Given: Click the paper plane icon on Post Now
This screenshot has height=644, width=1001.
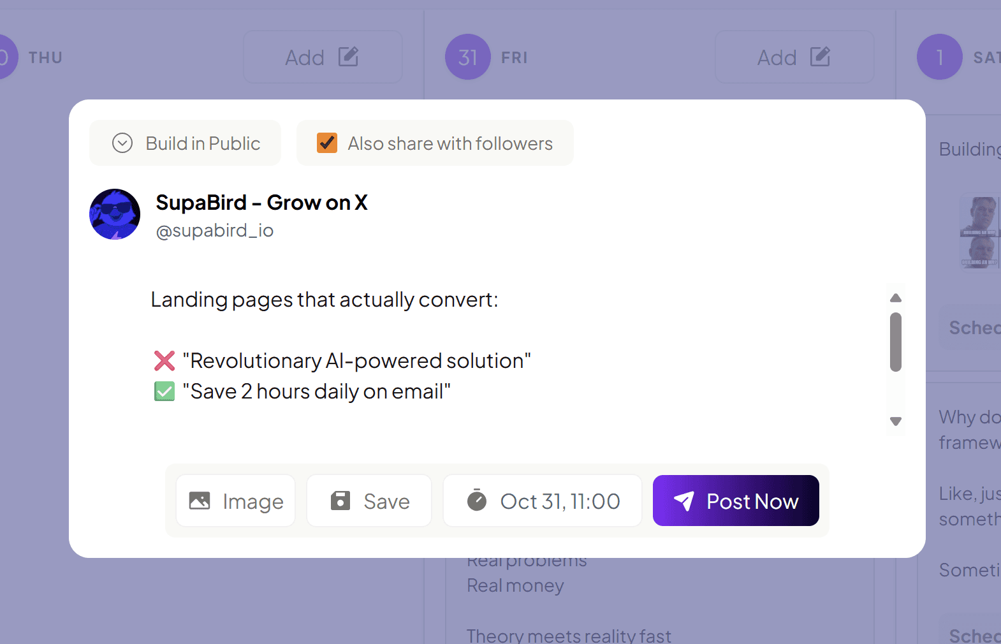Looking at the screenshot, I should click(x=683, y=501).
